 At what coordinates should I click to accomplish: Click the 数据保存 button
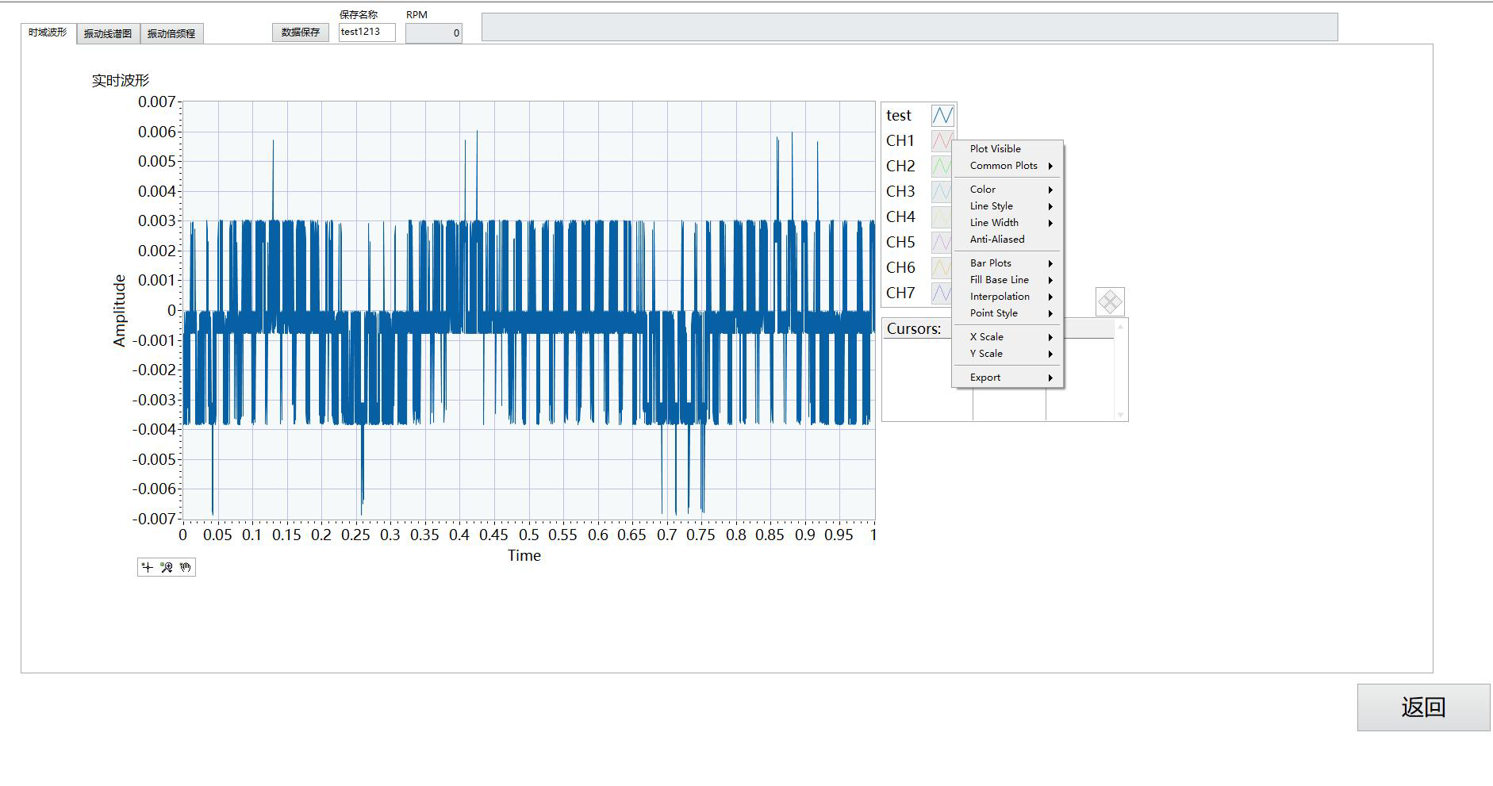pos(301,33)
